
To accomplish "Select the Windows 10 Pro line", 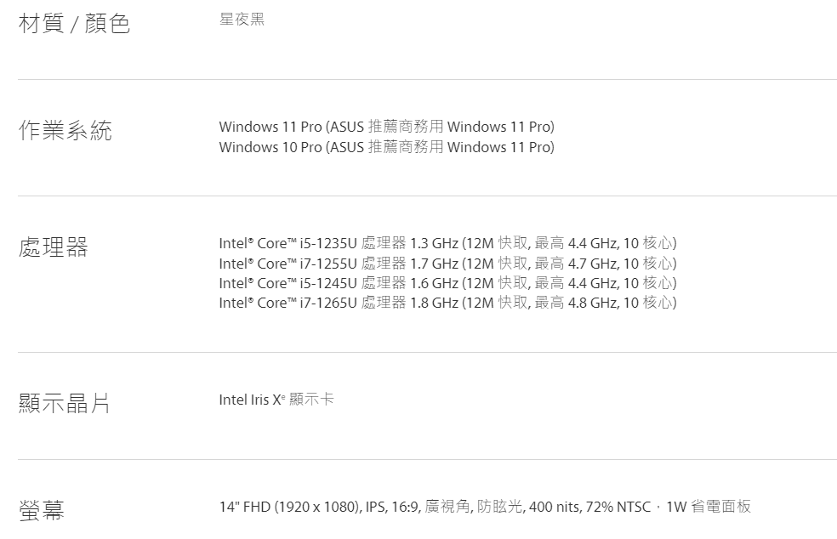I will [x=386, y=147].
